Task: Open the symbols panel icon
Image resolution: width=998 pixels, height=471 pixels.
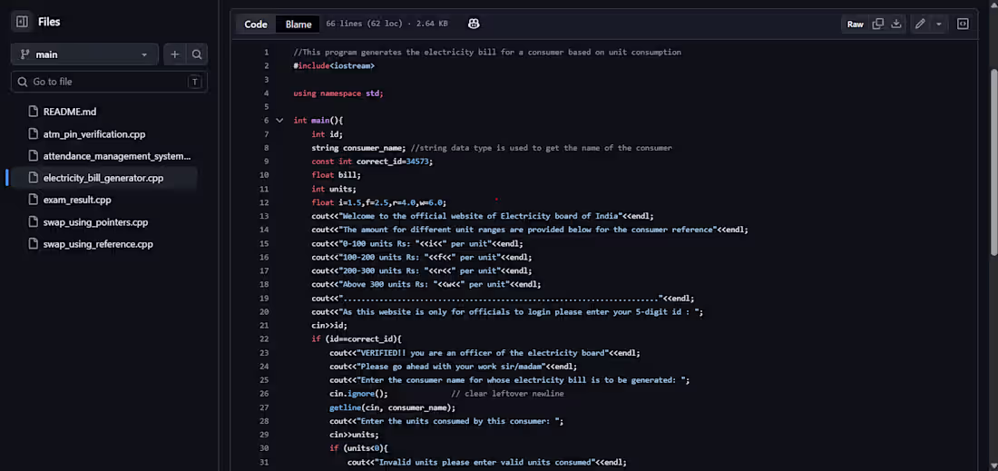Action: pyautogui.click(x=963, y=25)
